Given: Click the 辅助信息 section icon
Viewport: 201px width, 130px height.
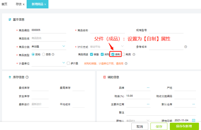Looking at the screenshot, I should (x=105, y=77).
